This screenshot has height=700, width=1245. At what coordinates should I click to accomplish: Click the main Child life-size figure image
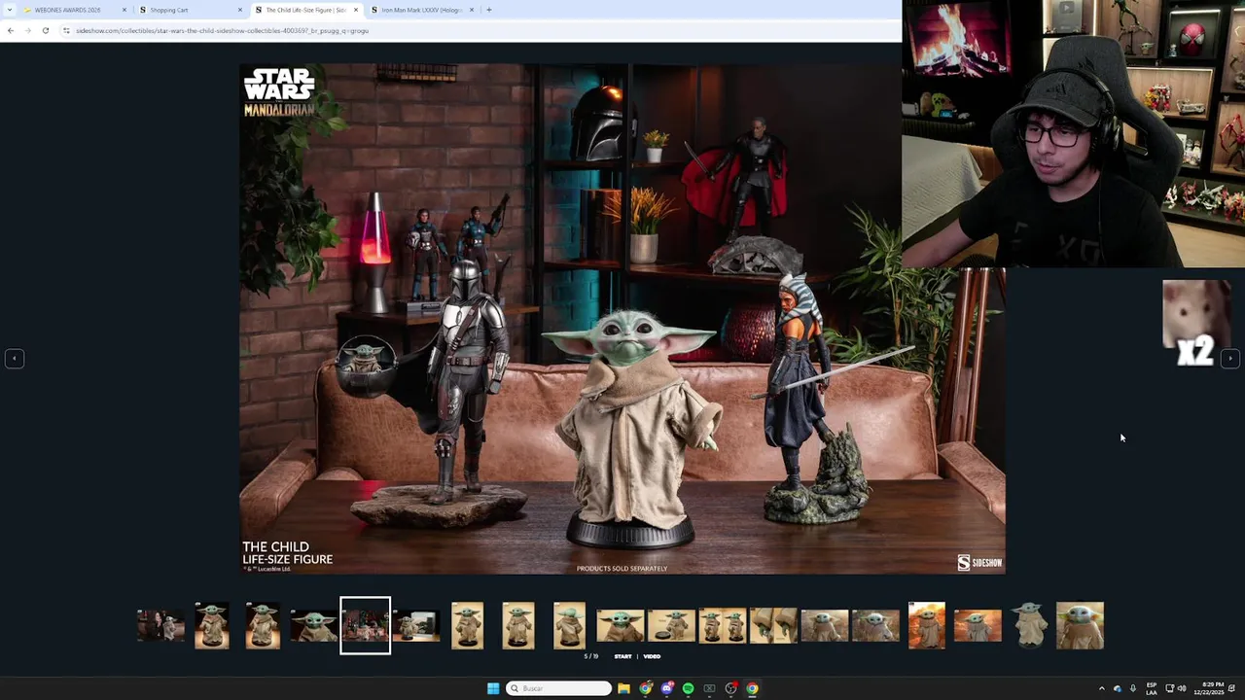[x=622, y=319]
